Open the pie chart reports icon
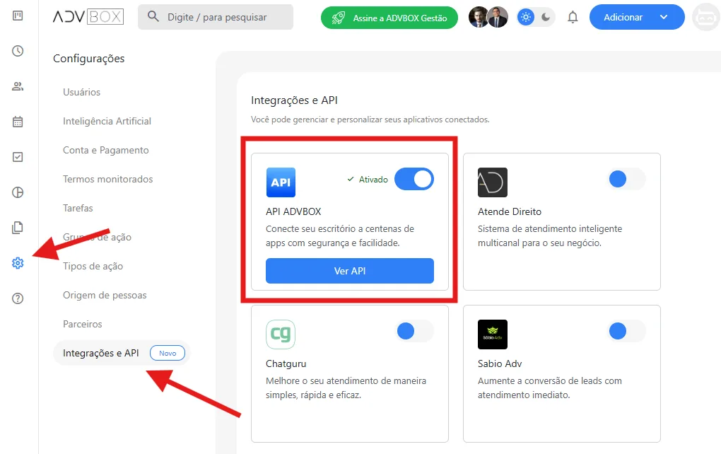 point(18,192)
